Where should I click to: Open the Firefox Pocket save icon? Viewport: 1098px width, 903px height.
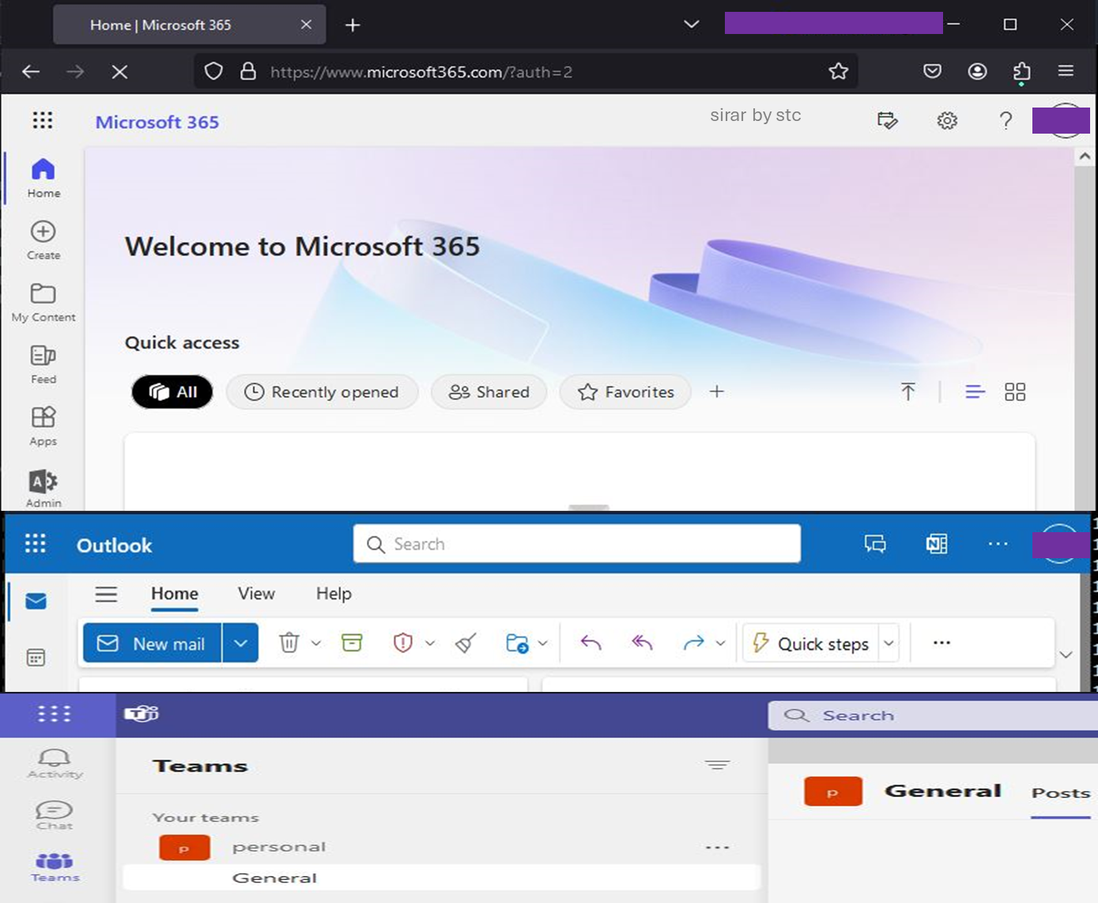coord(933,72)
